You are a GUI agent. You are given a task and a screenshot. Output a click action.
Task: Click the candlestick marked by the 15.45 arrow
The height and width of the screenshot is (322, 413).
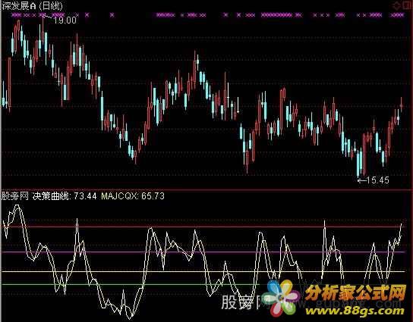[358, 164]
